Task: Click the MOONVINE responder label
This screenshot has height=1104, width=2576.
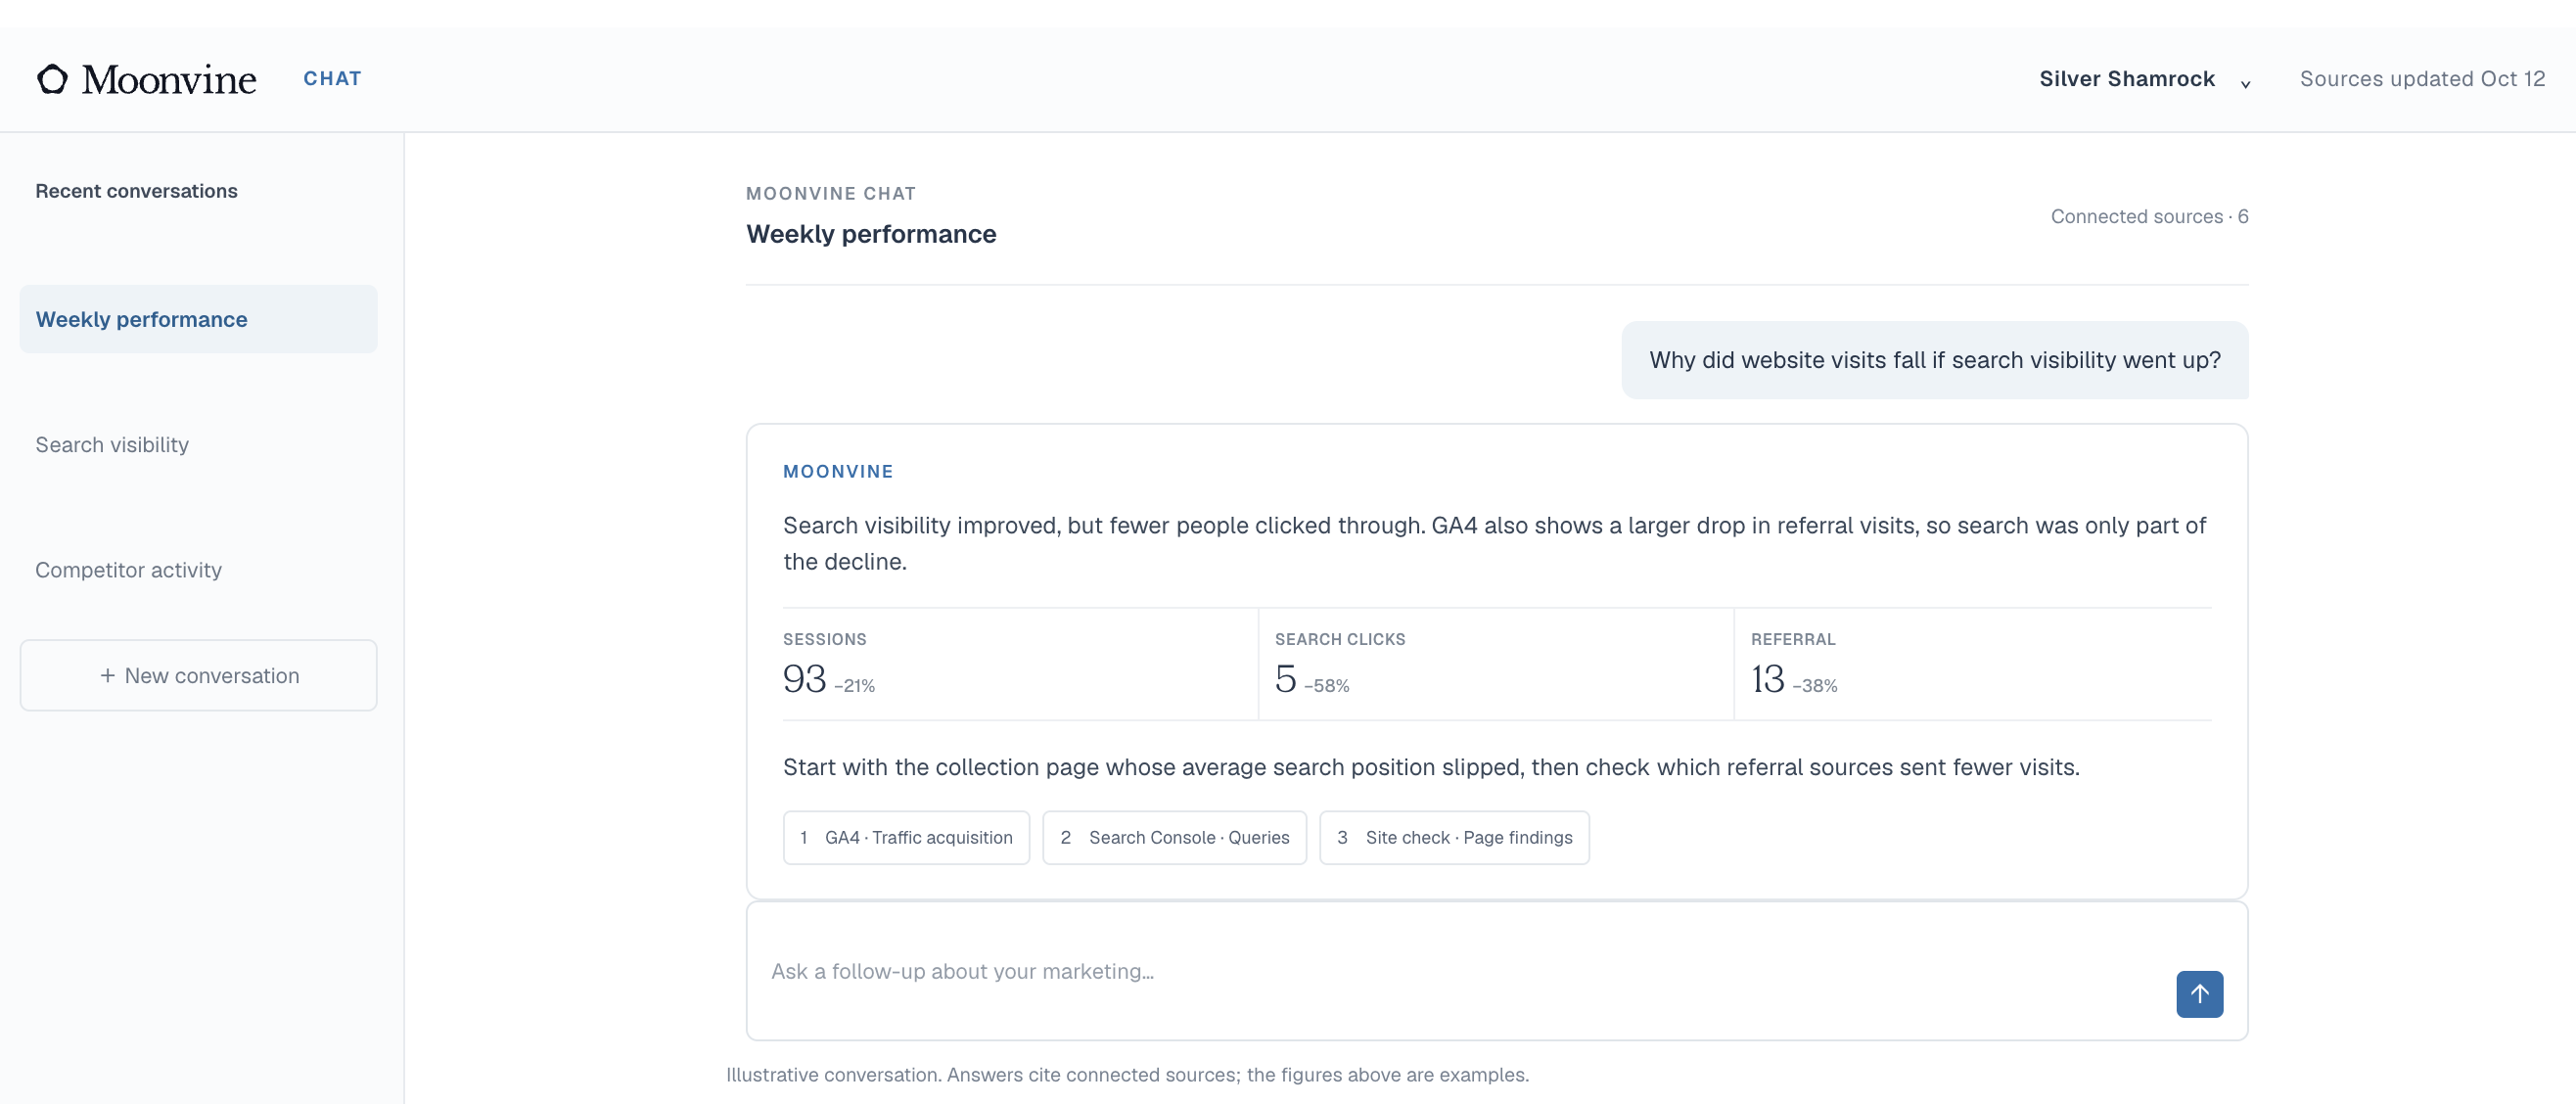Action: click(x=838, y=471)
